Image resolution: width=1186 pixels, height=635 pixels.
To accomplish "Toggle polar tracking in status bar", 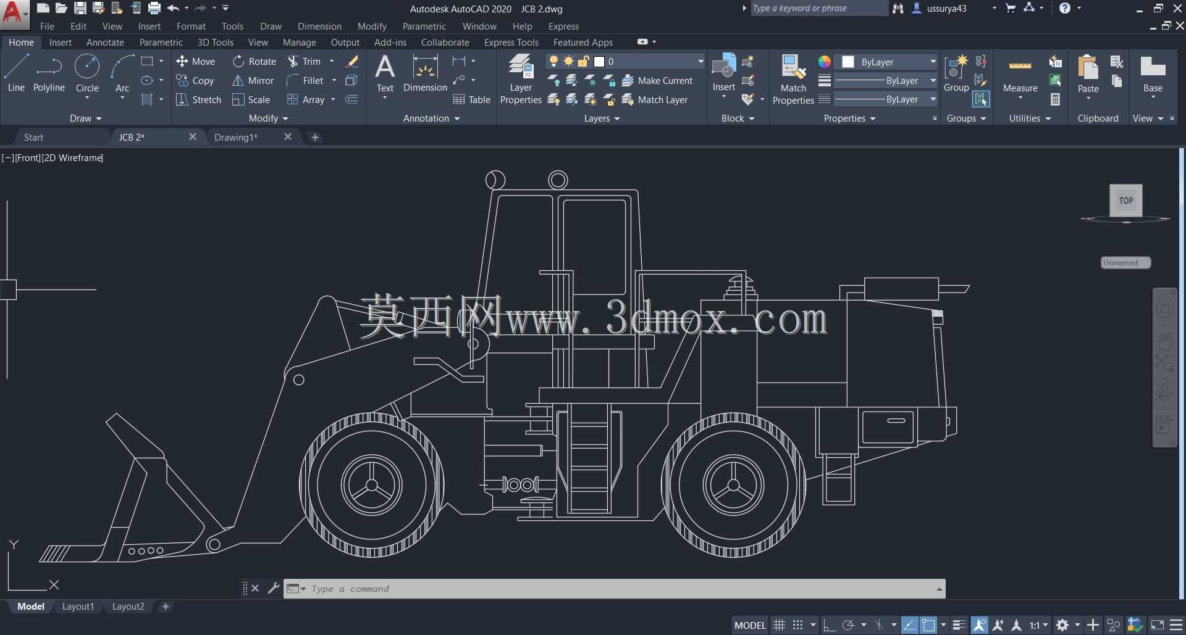I will click(849, 625).
